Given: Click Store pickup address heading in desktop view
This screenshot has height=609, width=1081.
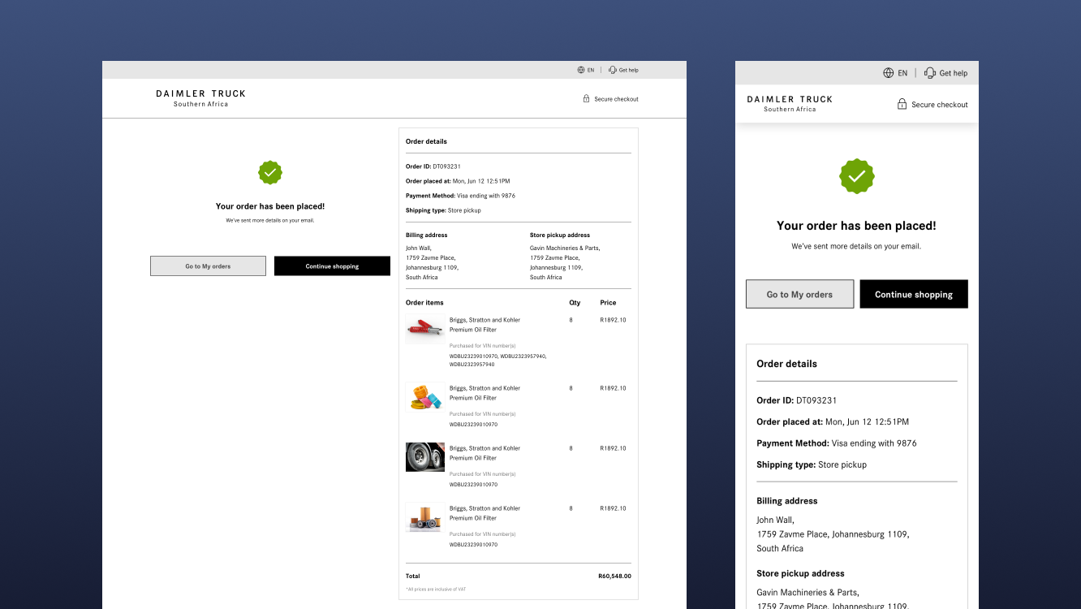Looking at the screenshot, I should point(560,235).
